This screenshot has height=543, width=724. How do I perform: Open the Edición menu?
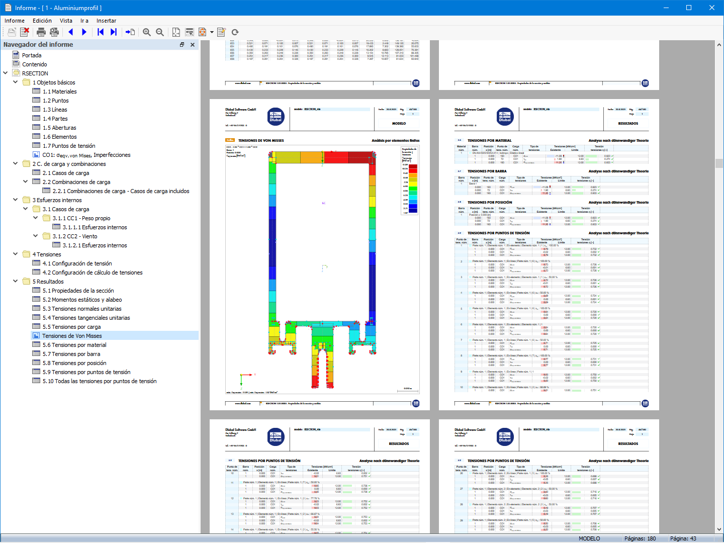[x=42, y=21]
